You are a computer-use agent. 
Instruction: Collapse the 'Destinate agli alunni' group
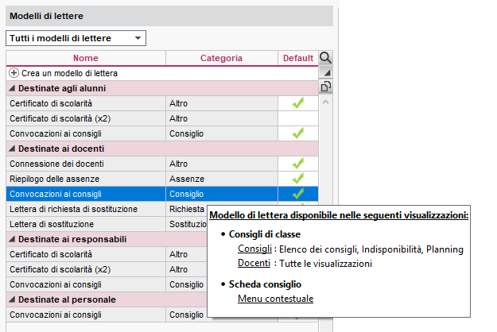point(13,88)
